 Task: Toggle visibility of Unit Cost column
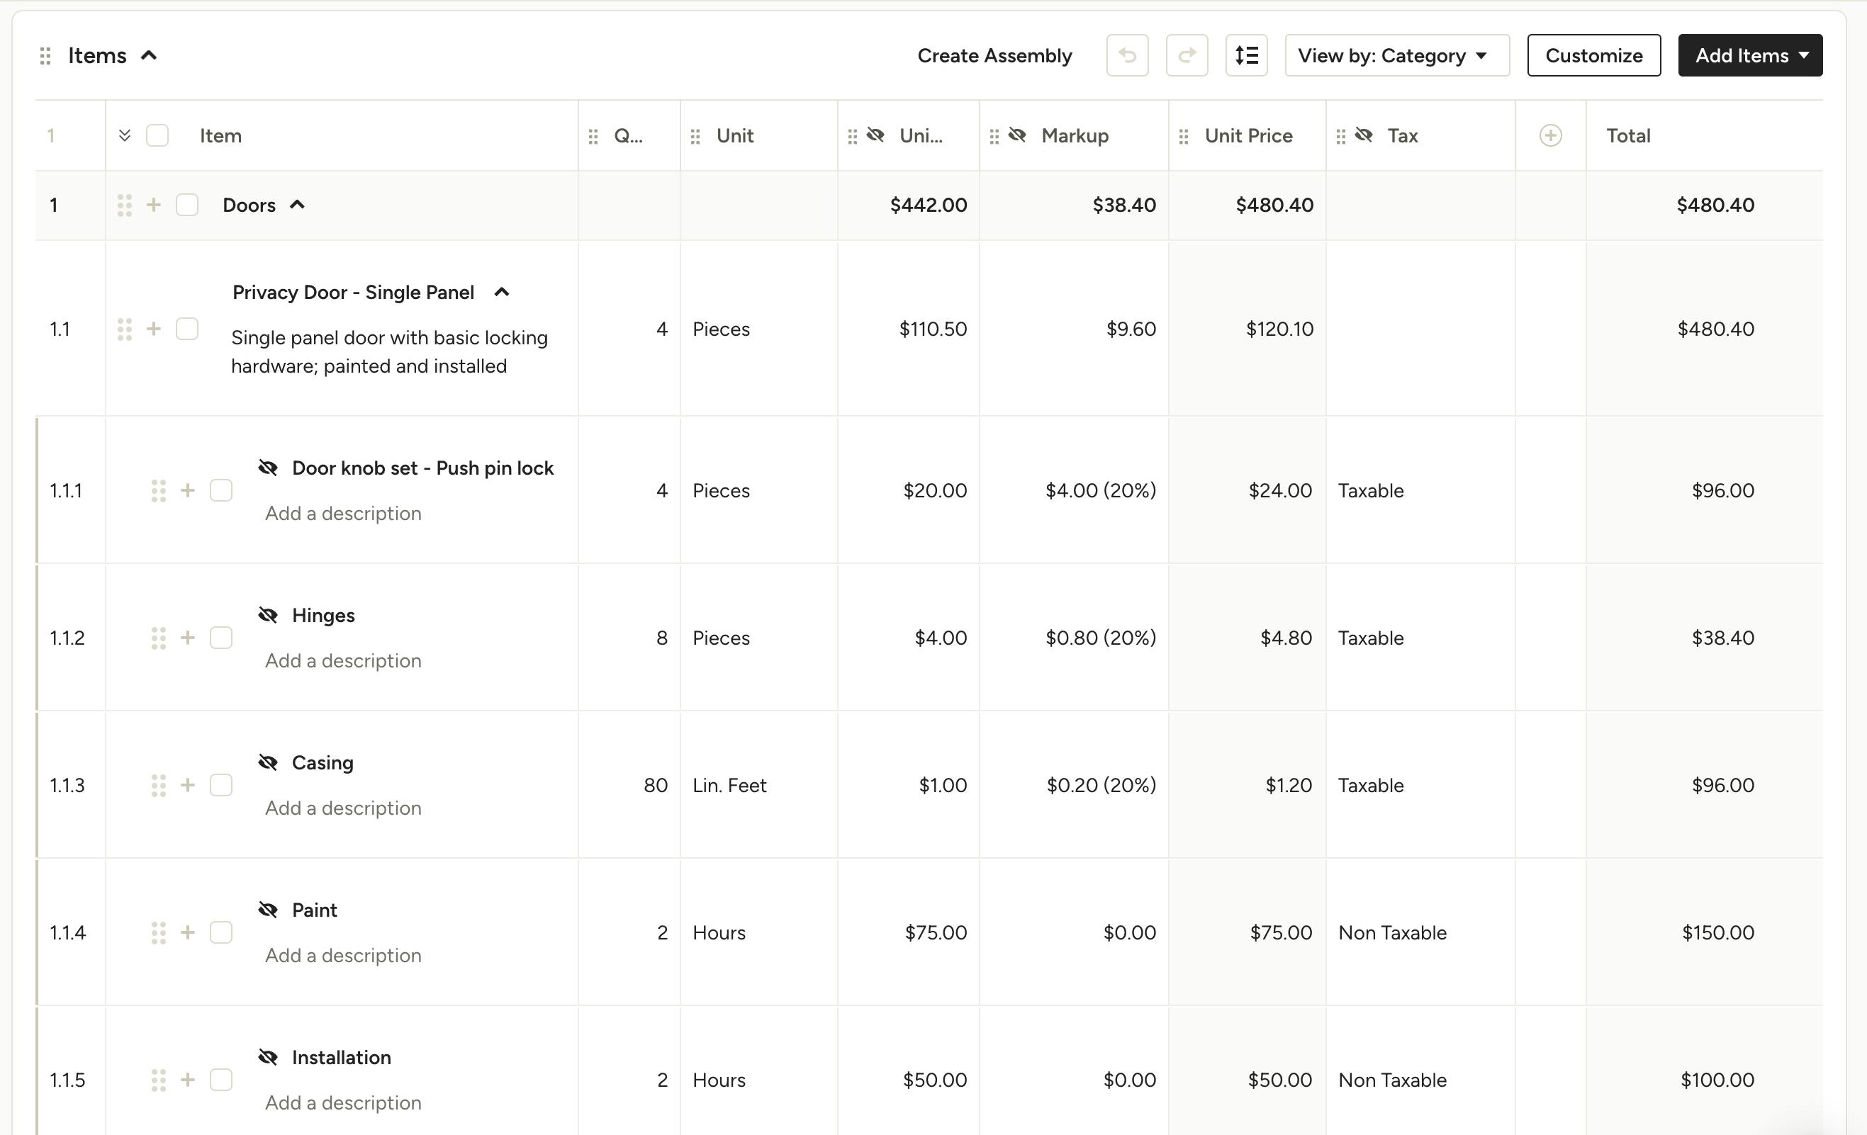pos(876,135)
